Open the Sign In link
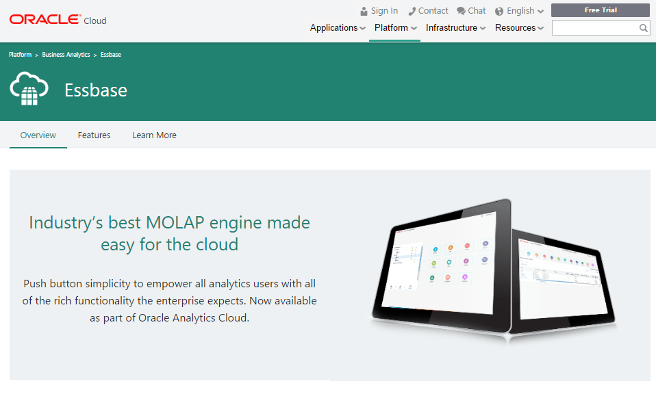 point(384,11)
